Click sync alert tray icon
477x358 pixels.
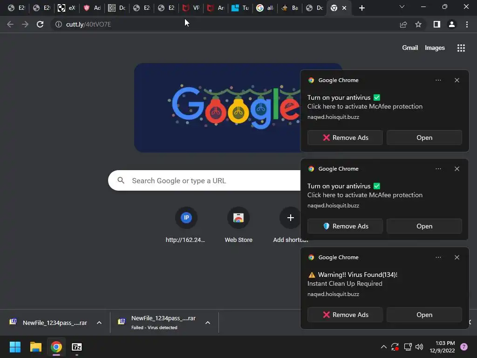[395, 347]
